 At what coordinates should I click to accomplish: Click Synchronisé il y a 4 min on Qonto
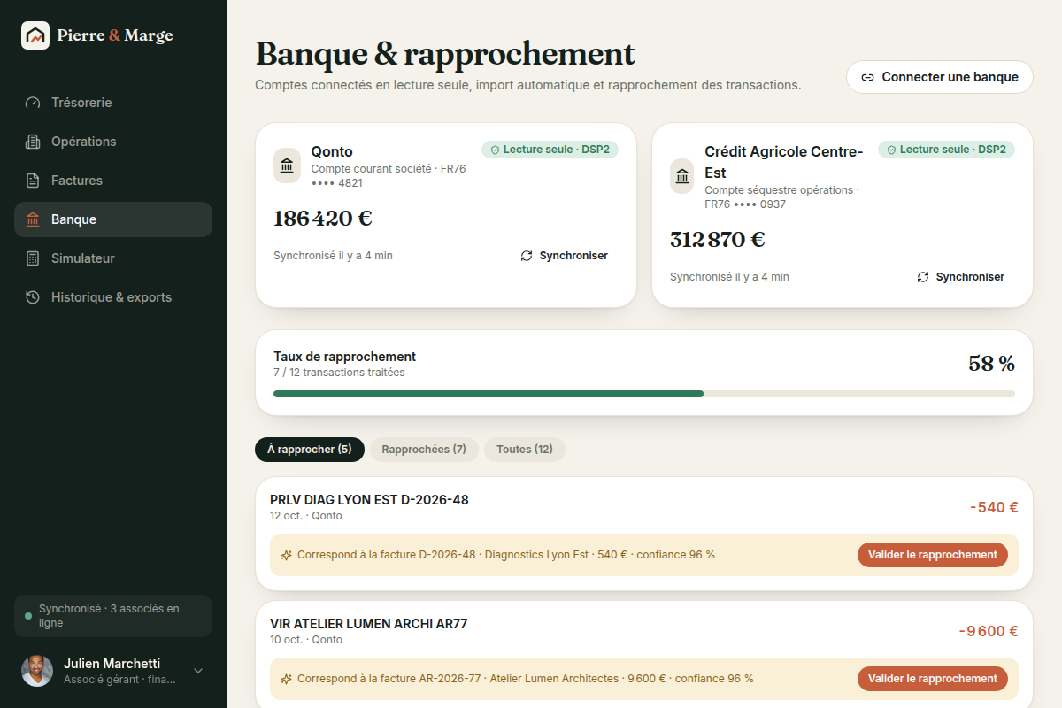click(333, 256)
